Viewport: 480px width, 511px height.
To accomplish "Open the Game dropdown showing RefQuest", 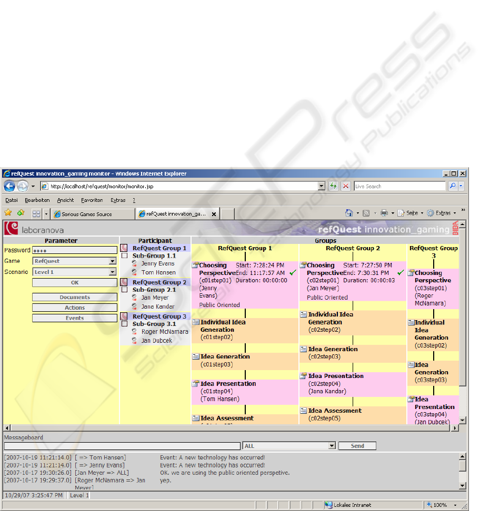I will (x=113, y=261).
